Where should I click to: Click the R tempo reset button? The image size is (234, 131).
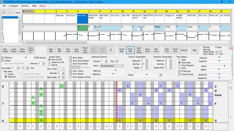[x=161, y=75]
